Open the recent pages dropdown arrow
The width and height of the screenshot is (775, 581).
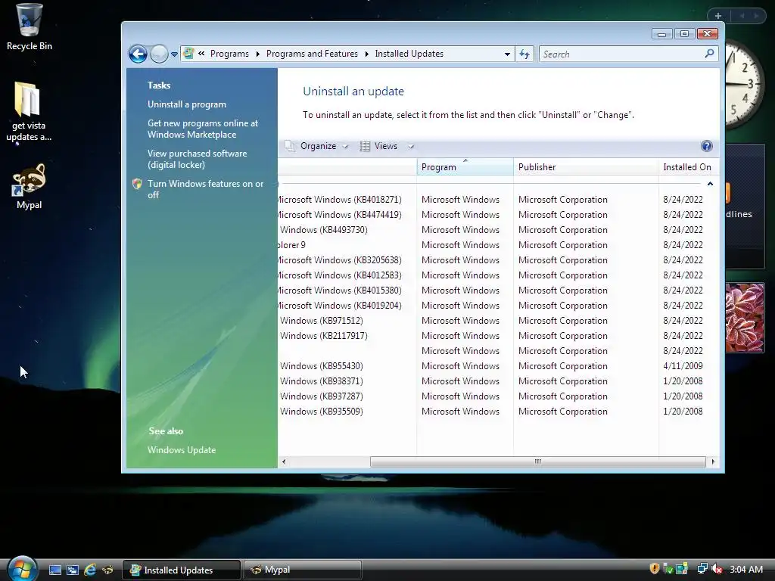click(174, 54)
